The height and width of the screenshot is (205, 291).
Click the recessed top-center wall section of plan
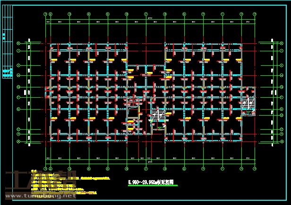146,66
